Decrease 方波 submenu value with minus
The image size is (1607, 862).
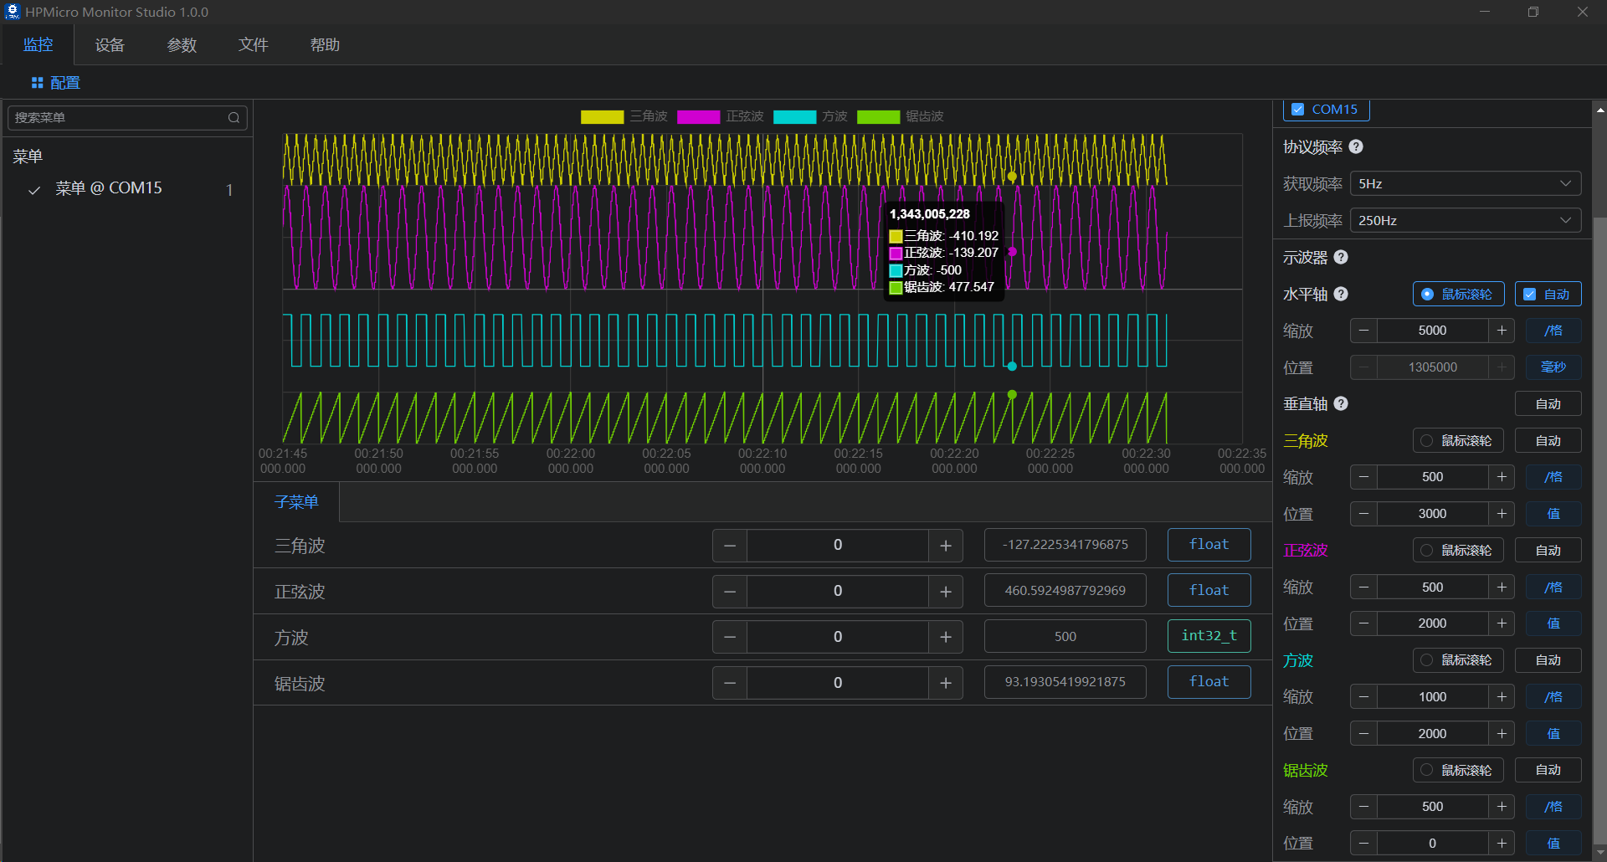[x=730, y=638]
